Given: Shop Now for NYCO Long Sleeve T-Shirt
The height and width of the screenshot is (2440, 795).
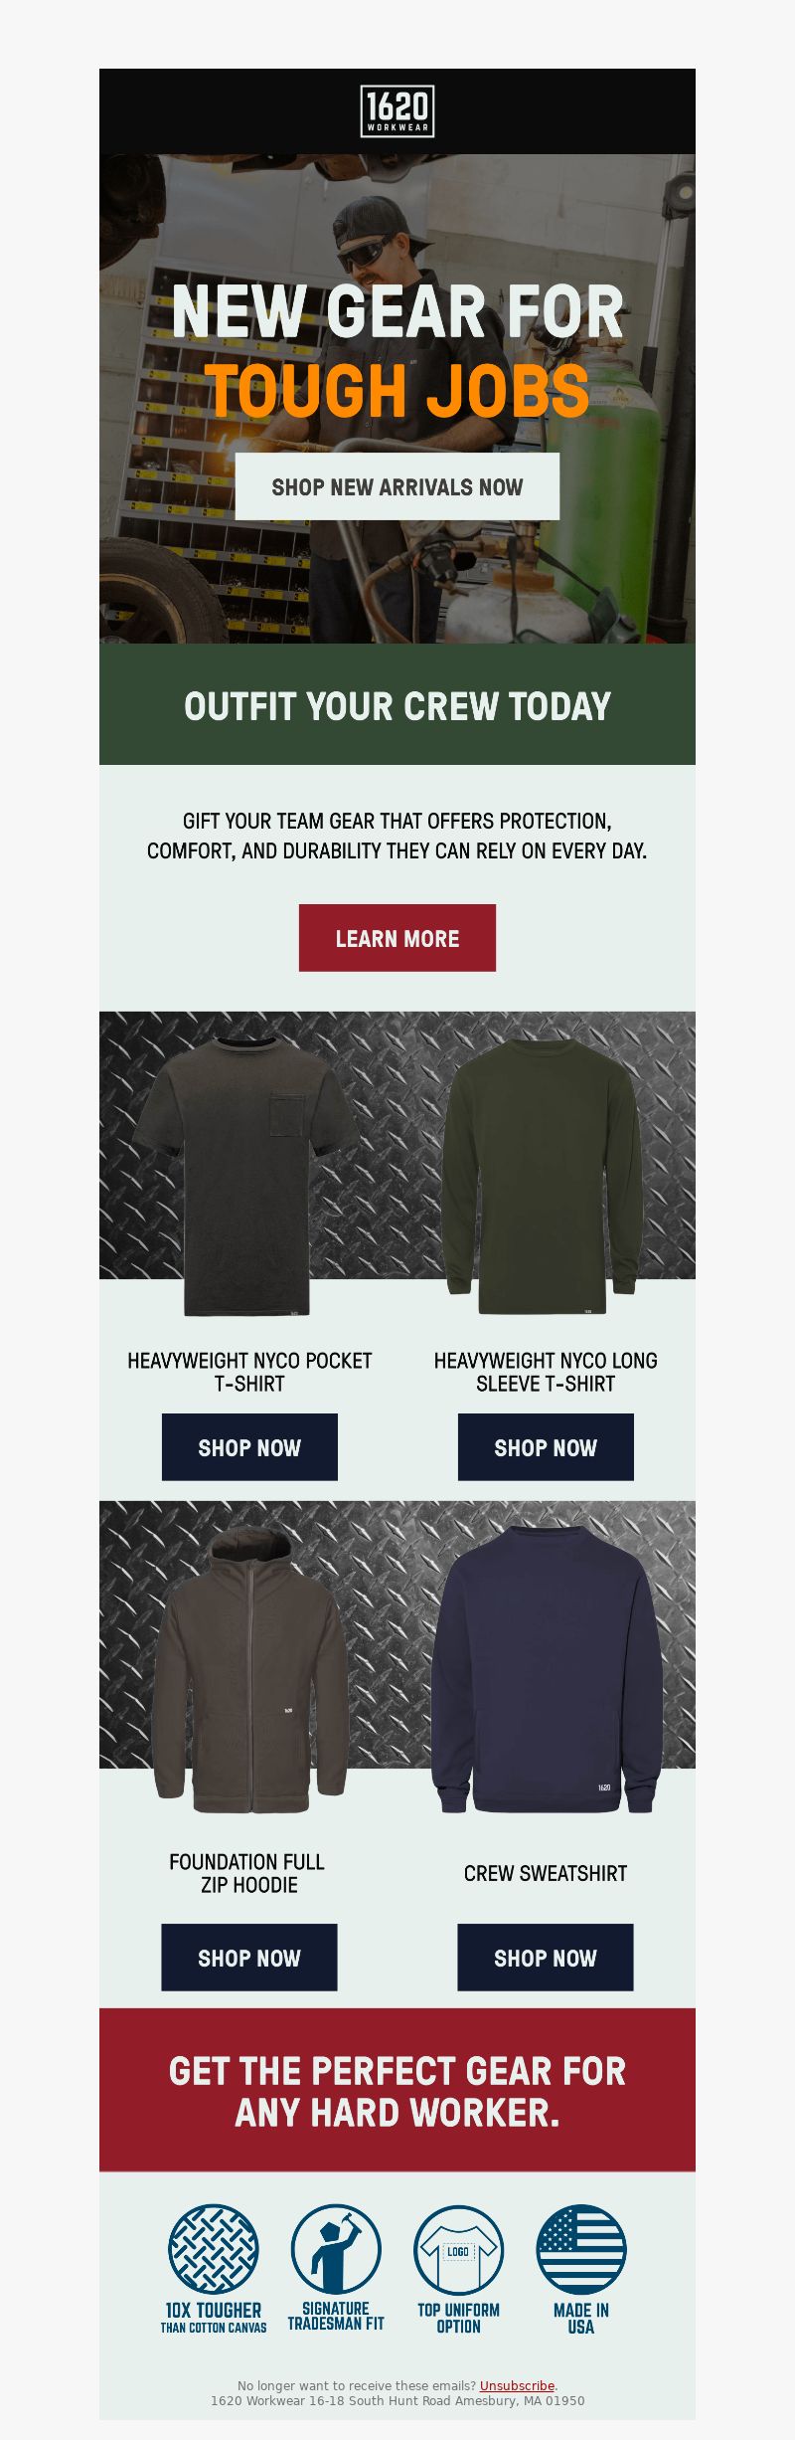Looking at the screenshot, I should 546,1447.
